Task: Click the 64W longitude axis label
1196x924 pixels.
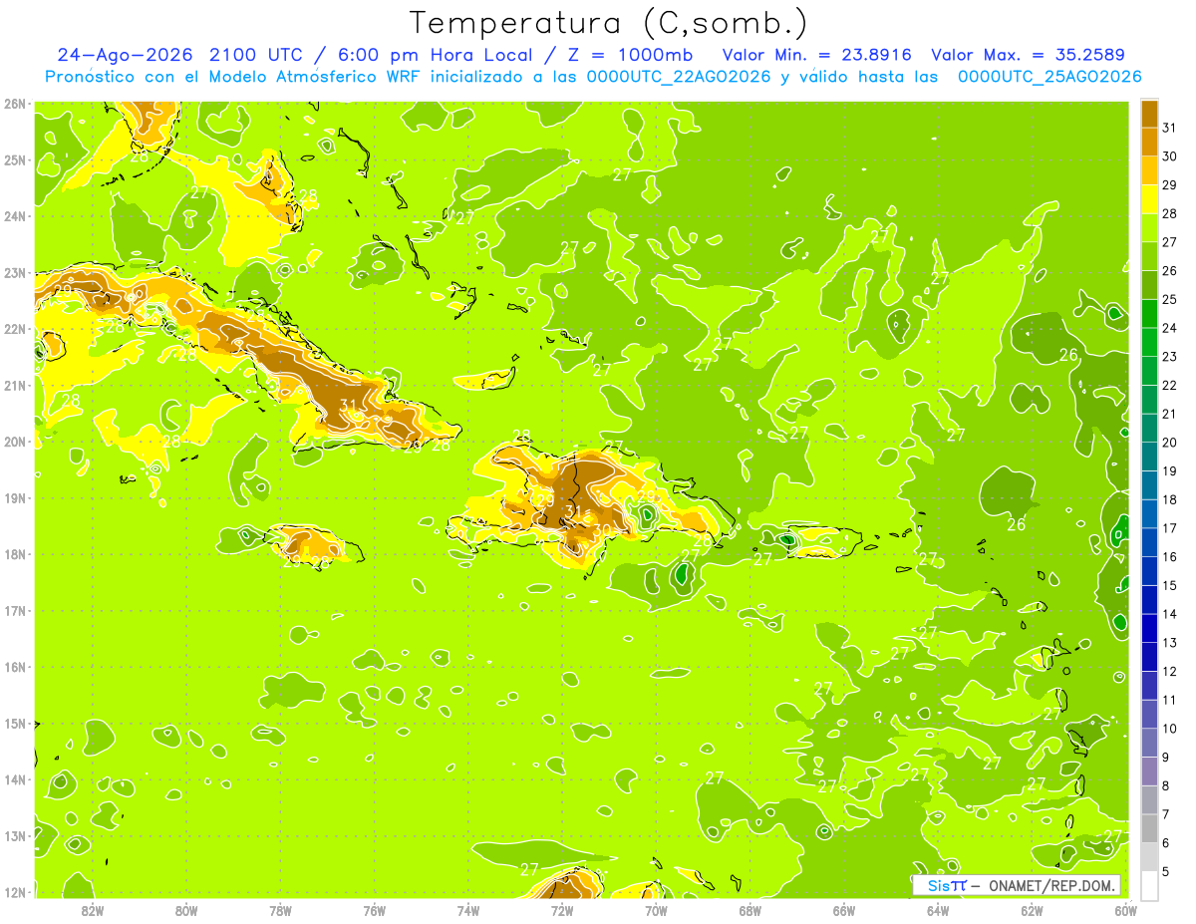Action: point(938,910)
